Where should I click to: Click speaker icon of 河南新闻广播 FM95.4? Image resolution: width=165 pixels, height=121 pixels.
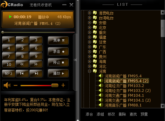101,76
